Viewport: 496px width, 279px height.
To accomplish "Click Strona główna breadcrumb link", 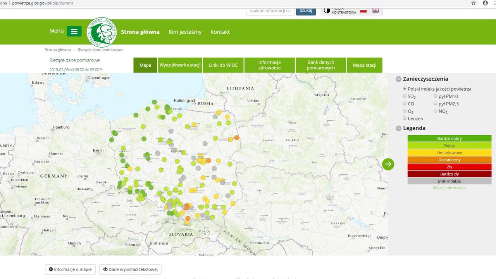I will click(x=58, y=50).
